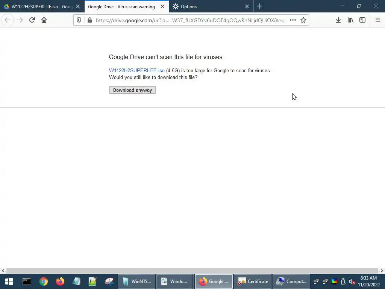Launch Google Chrome from the taskbar

click(44, 281)
